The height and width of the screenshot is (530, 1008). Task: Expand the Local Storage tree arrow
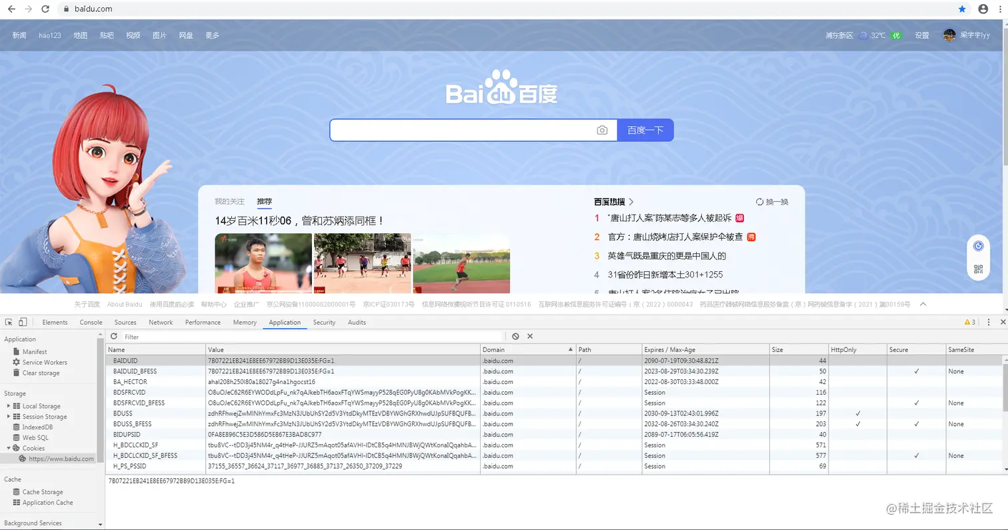point(9,405)
